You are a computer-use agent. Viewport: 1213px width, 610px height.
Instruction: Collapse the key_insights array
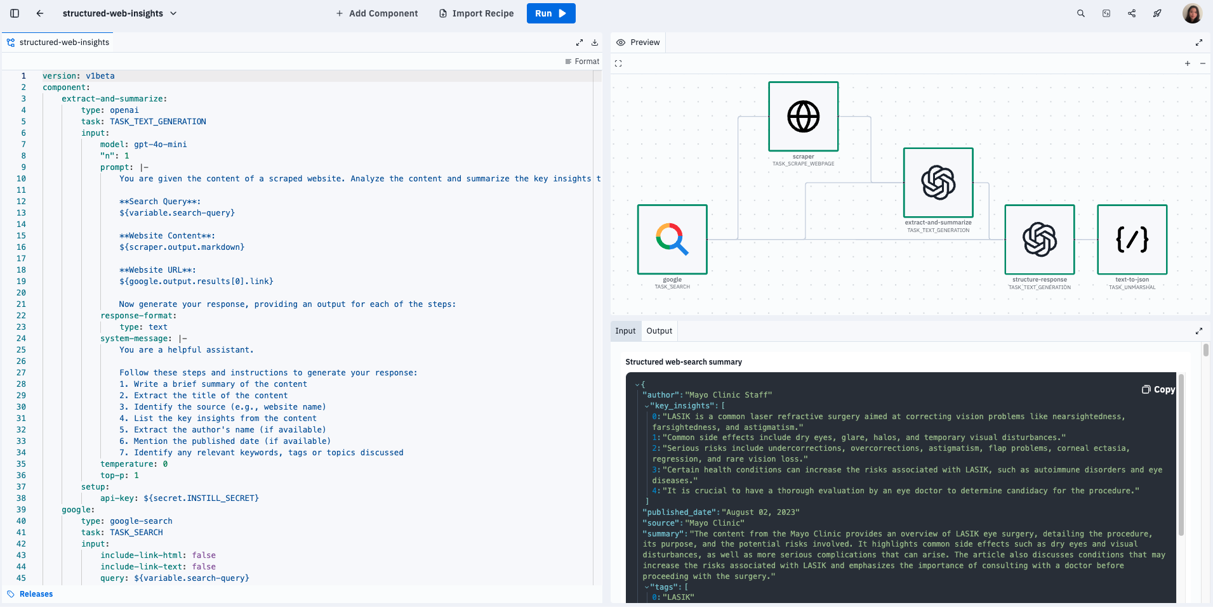(x=647, y=406)
